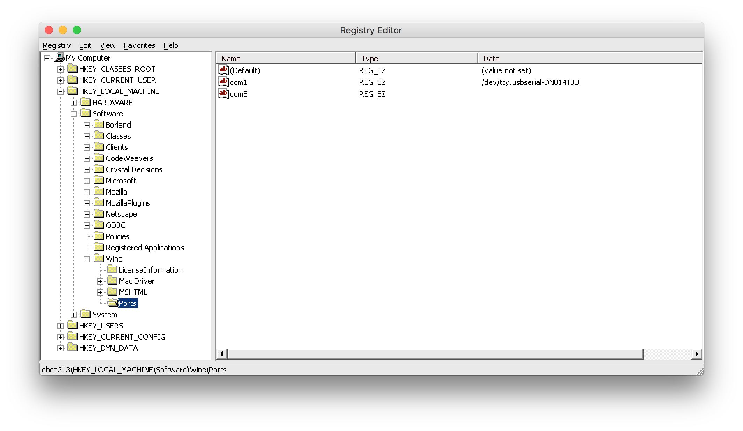743x431 pixels.
Task: Click the HKEY_USERS folder icon
Action: [x=72, y=325]
